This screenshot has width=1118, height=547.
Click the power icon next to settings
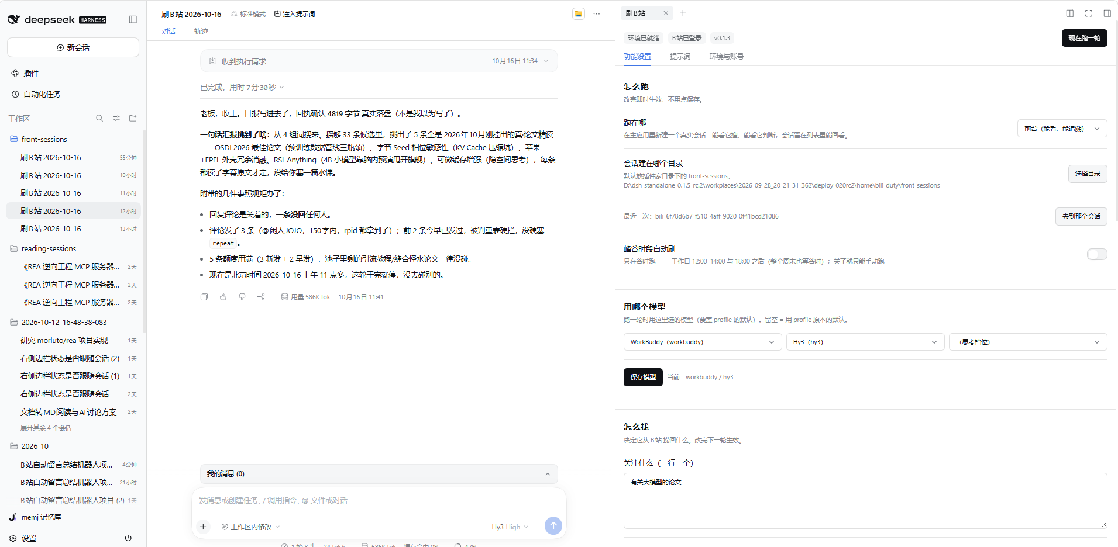click(x=128, y=538)
